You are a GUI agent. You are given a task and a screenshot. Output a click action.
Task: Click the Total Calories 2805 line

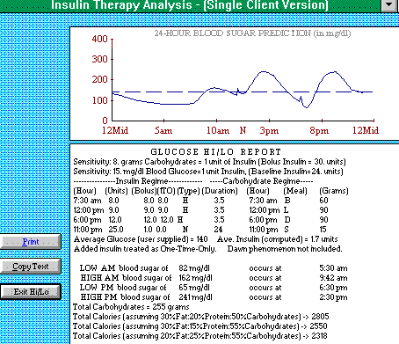coord(201,317)
